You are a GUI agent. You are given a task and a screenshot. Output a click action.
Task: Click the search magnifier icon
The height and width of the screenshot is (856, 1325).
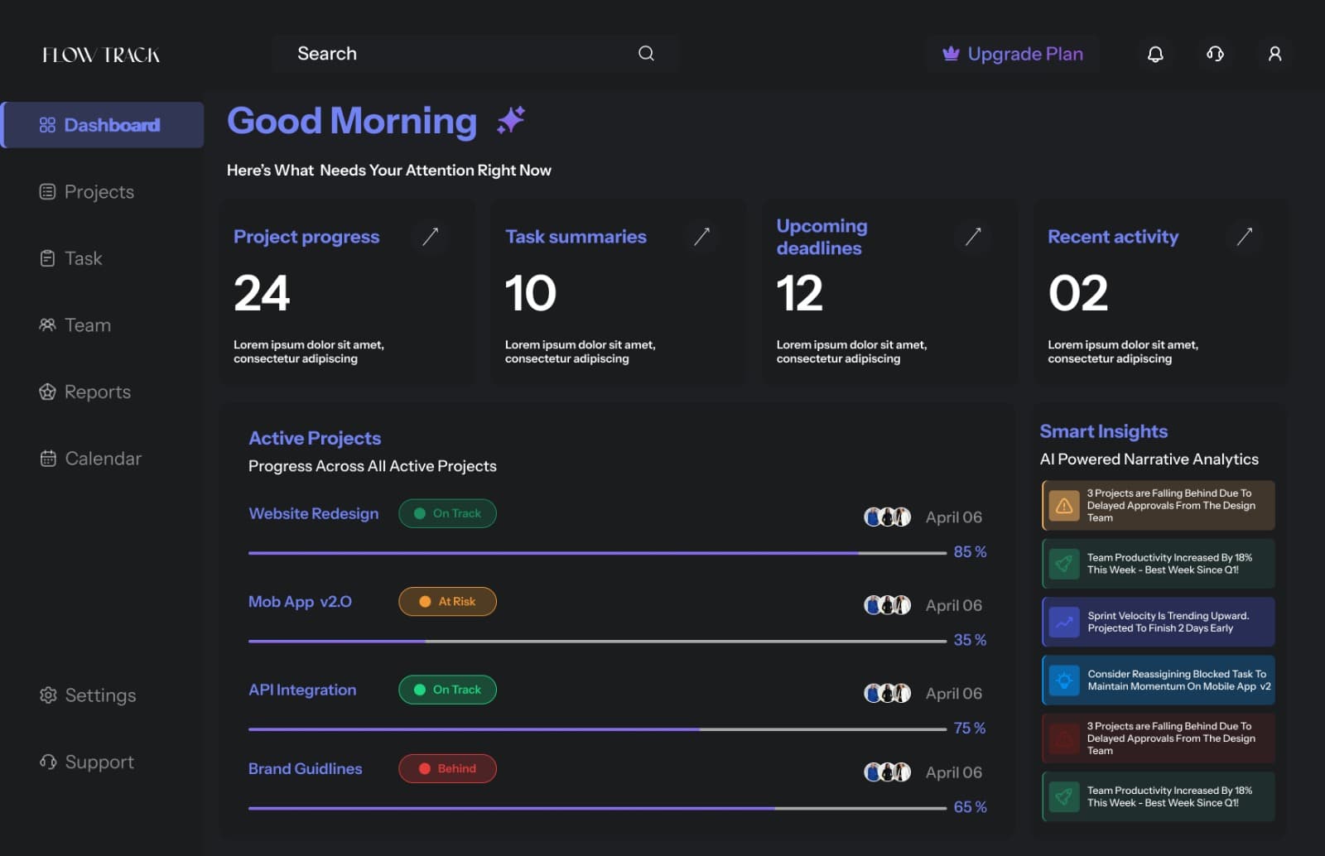pos(646,53)
